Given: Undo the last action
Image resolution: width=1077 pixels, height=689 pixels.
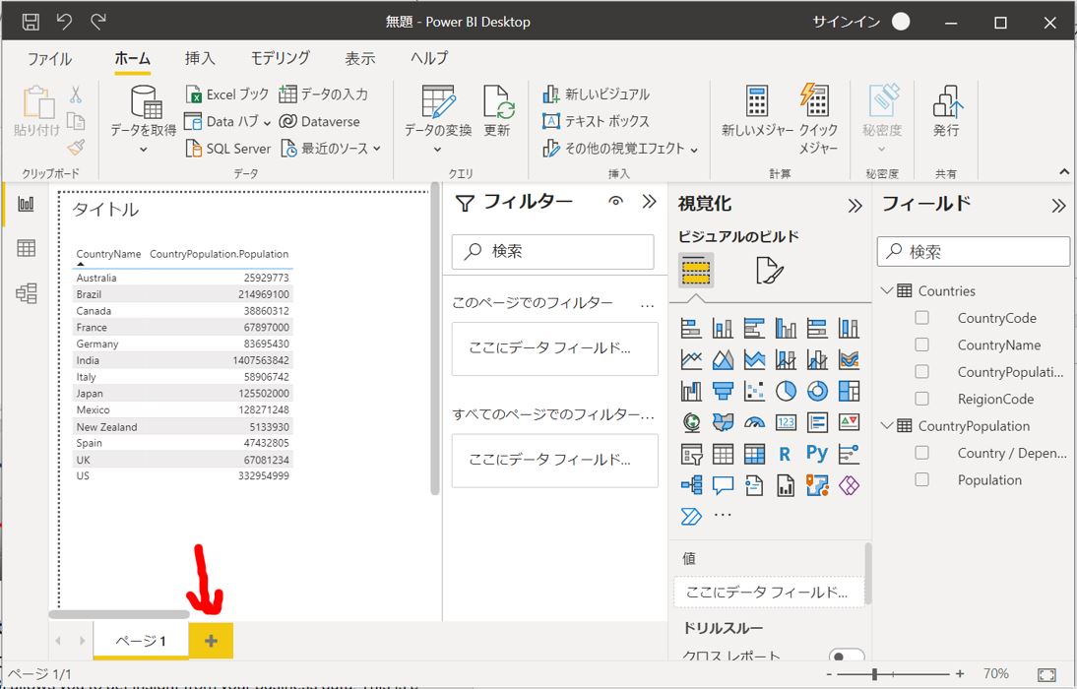Looking at the screenshot, I should 64,22.
